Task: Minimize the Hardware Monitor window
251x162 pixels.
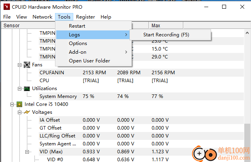Action: click(206, 7)
